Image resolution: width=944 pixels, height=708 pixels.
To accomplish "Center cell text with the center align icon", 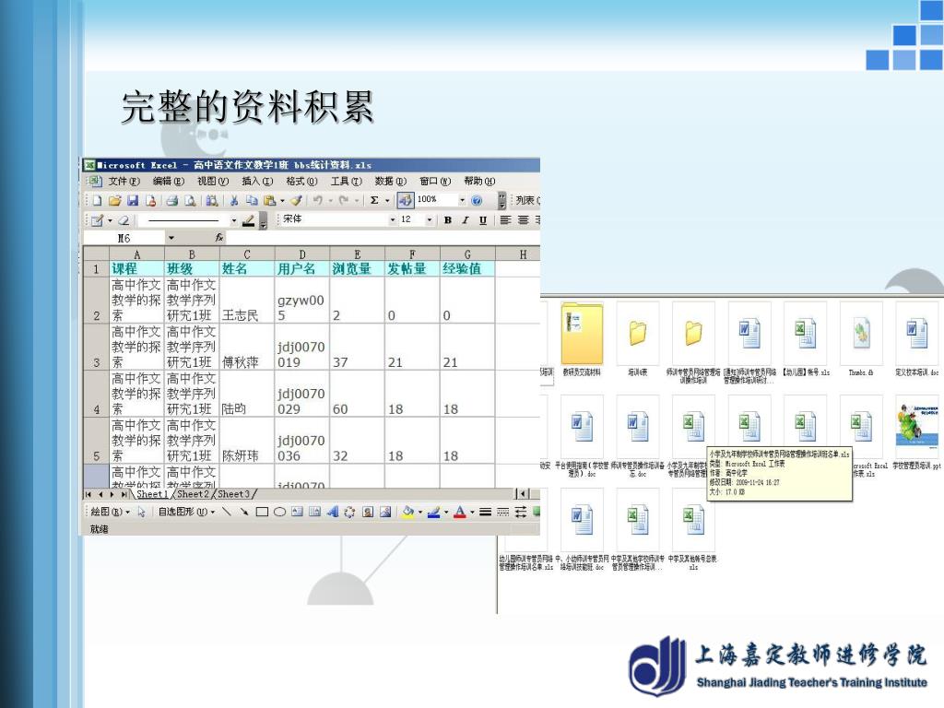I will [524, 220].
